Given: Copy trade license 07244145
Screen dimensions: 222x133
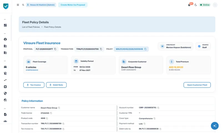Looking at the screenshot, I should 51,113.
